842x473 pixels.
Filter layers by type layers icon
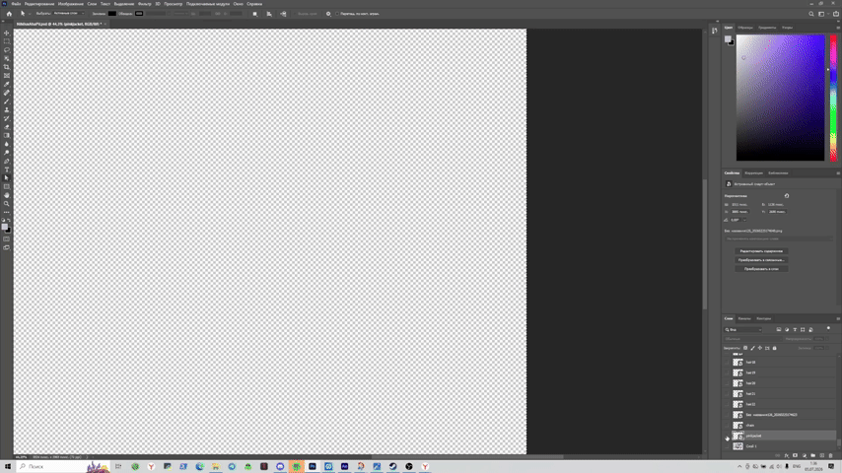(x=795, y=330)
